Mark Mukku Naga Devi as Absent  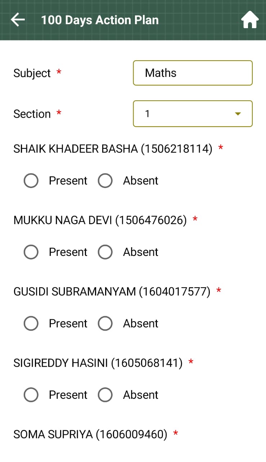105,252
